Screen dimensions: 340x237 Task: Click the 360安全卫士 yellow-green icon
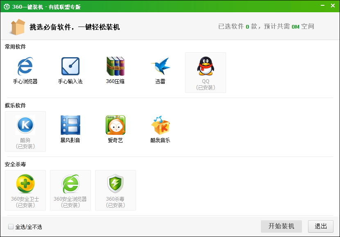click(x=25, y=183)
